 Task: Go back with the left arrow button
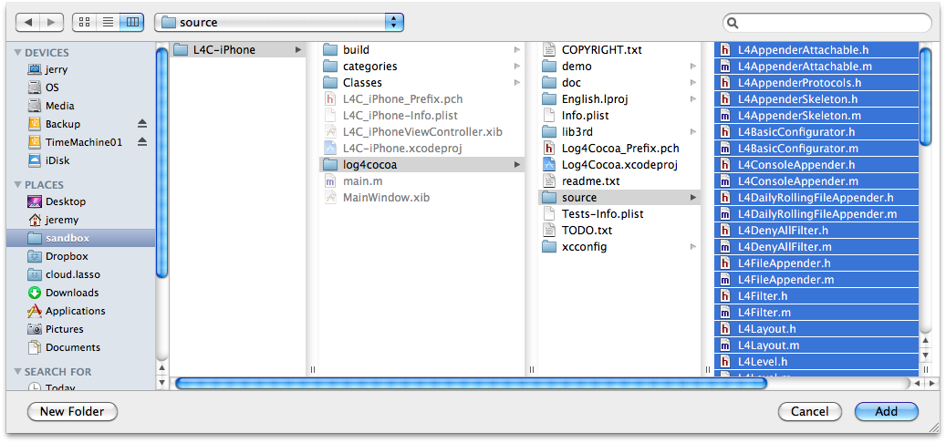pos(27,22)
